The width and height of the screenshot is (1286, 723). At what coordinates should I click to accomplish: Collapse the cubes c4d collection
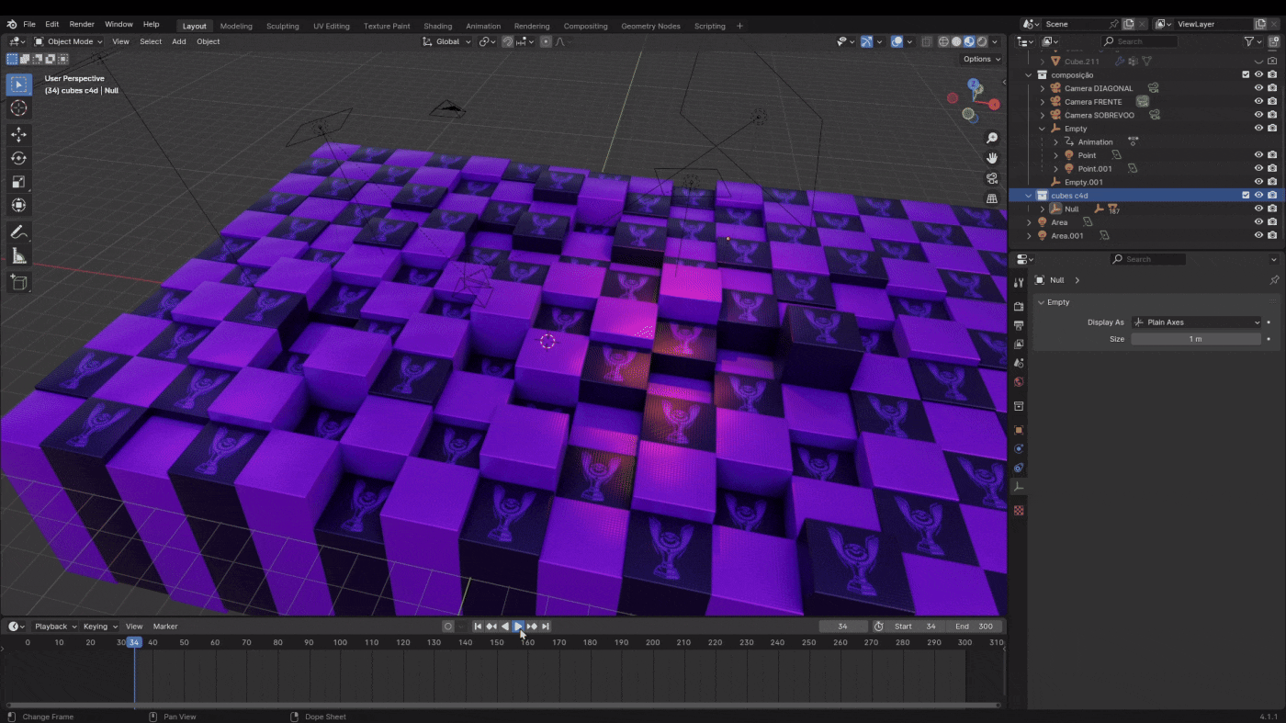coord(1028,195)
